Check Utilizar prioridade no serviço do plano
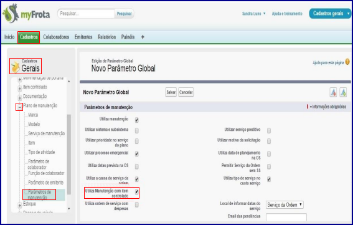The image size is (353, 225). pyautogui.click(x=136, y=141)
